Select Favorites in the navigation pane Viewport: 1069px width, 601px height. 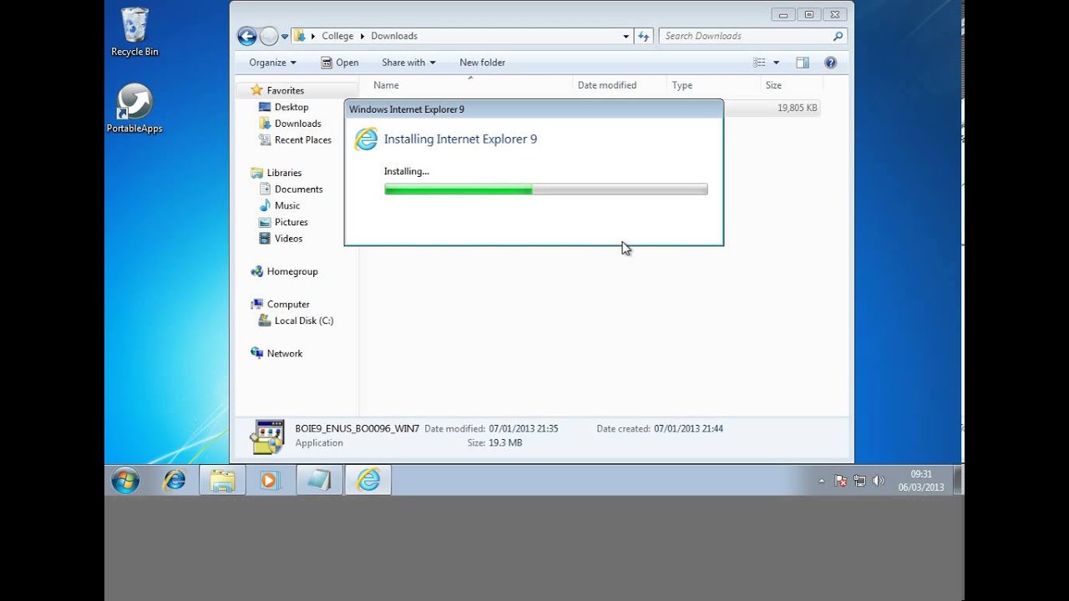(286, 90)
